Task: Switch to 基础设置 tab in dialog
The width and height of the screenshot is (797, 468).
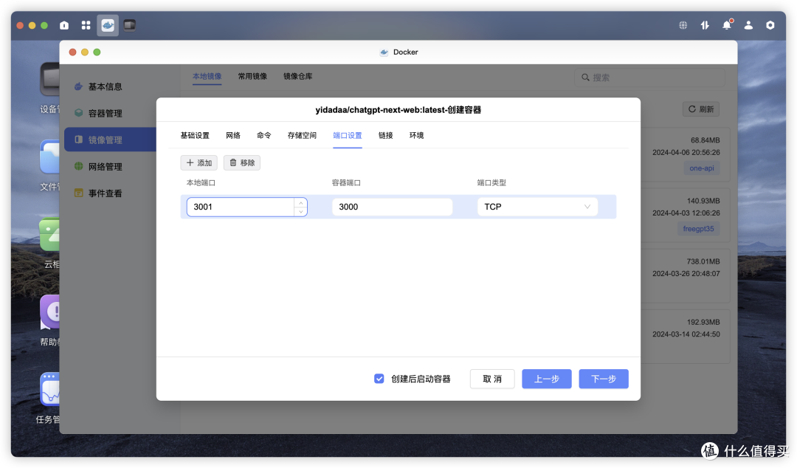Action: click(195, 135)
